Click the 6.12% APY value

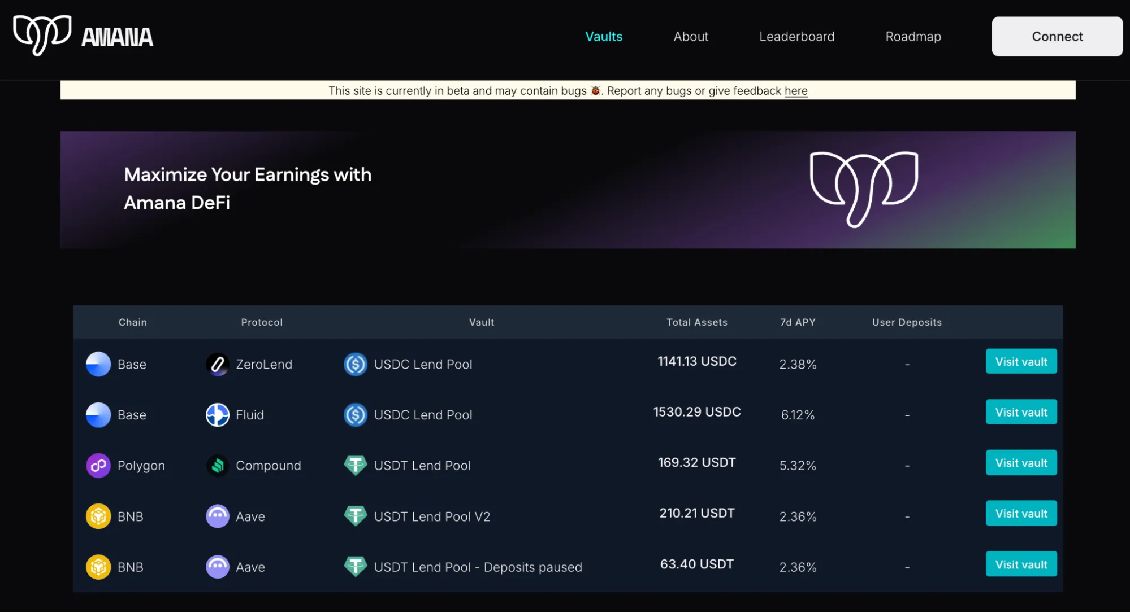pos(798,415)
